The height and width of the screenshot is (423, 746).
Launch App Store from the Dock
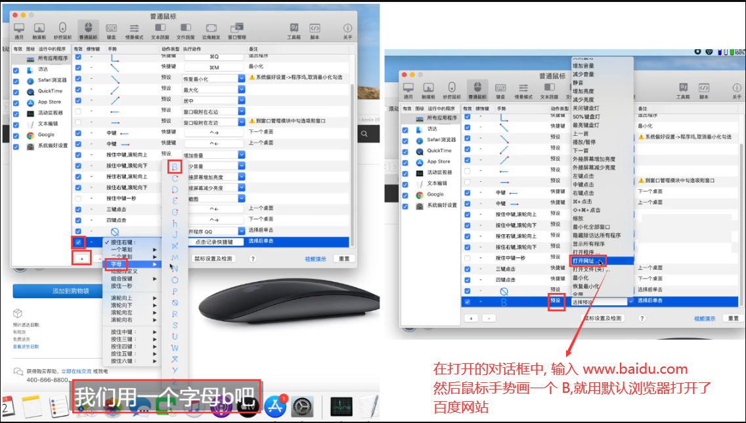click(x=275, y=407)
